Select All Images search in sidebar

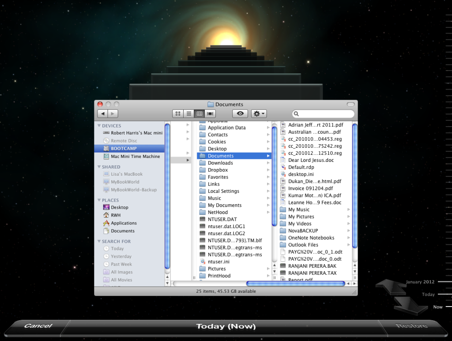click(x=118, y=272)
